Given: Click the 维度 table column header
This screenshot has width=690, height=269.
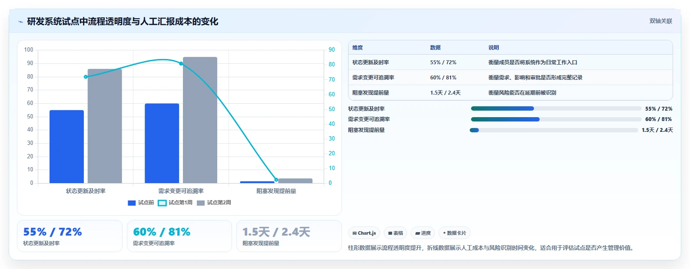Looking at the screenshot, I should point(358,48).
